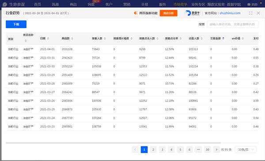
Task: Open 商品 in the top navigation
Action: (x=73, y=4)
